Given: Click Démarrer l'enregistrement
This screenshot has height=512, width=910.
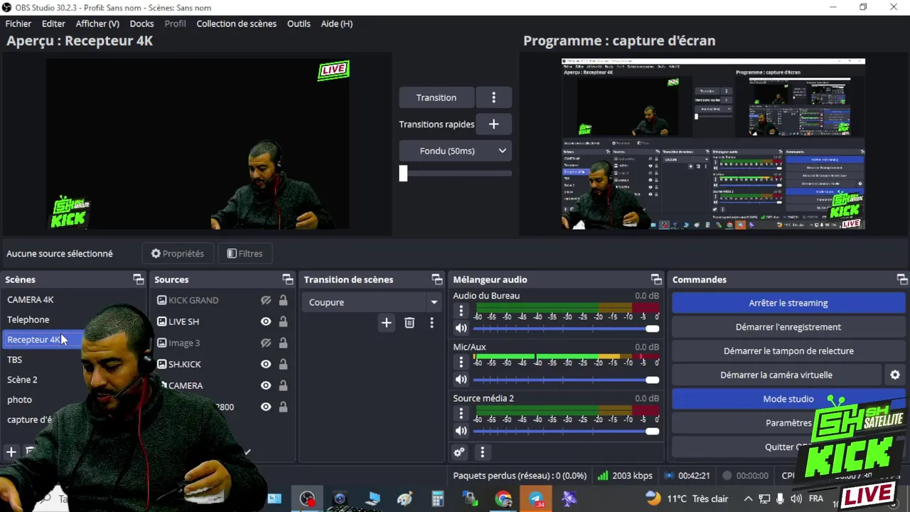Looking at the screenshot, I should click(788, 327).
